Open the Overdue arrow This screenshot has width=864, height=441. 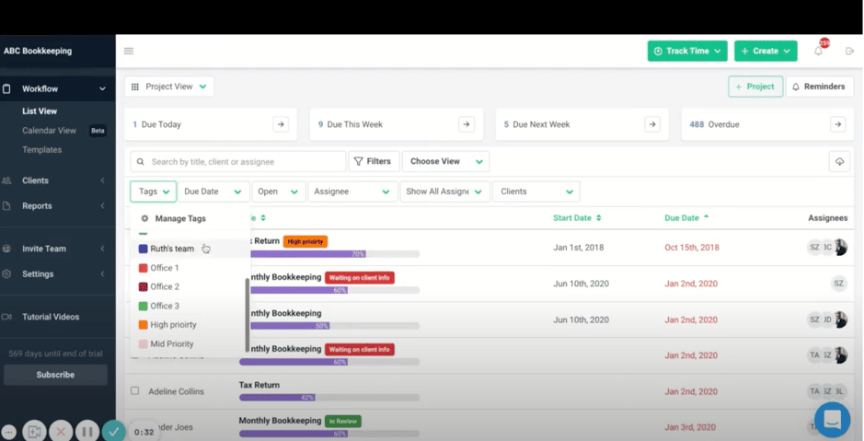[837, 124]
